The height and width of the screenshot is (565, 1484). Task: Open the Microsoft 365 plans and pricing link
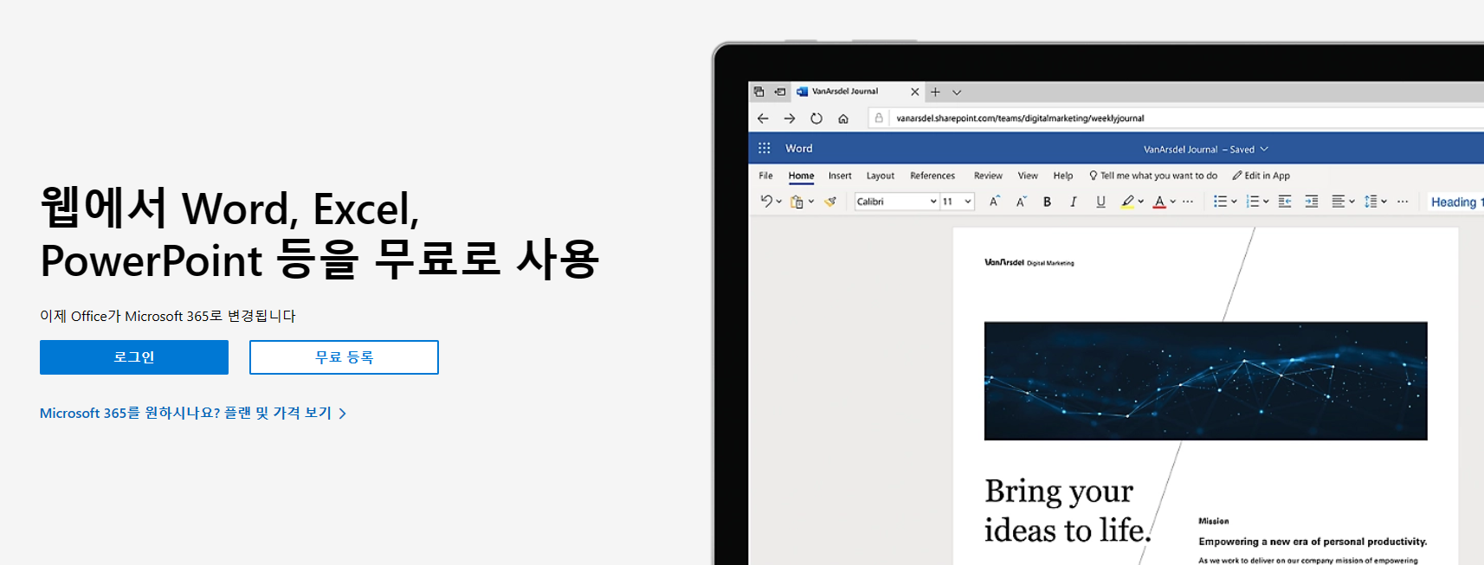[x=193, y=414]
